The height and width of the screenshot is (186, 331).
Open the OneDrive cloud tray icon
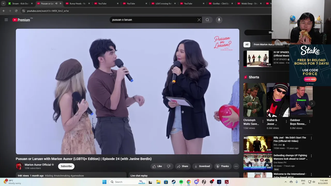tap(291, 182)
